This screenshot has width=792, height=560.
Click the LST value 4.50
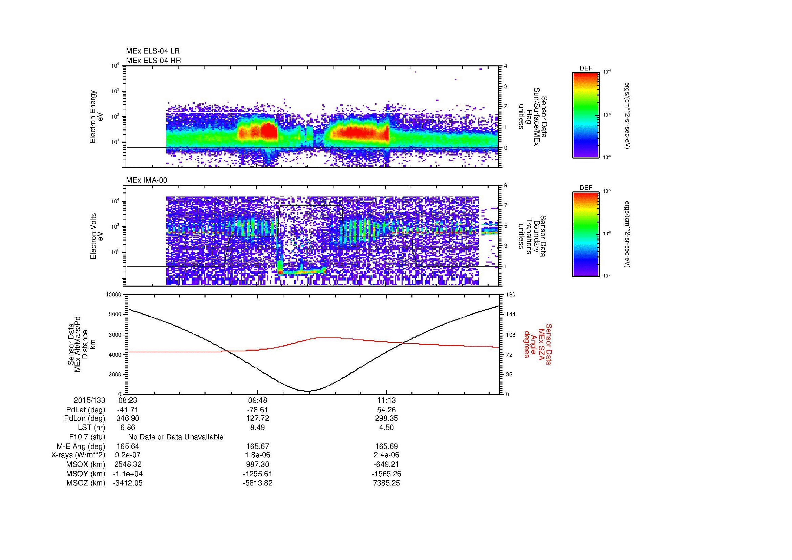(386, 428)
